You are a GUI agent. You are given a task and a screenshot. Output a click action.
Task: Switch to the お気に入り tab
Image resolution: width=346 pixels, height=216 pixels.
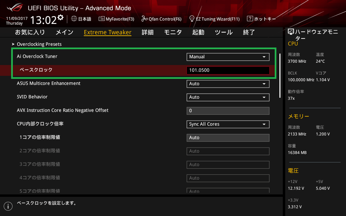point(30,32)
